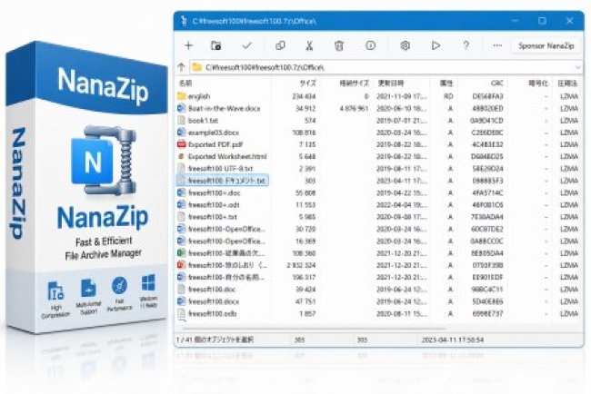Image resolution: width=591 pixels, height=394 pixels.
Task: Click the Copy toolbar icon
Action: (280, 46)
